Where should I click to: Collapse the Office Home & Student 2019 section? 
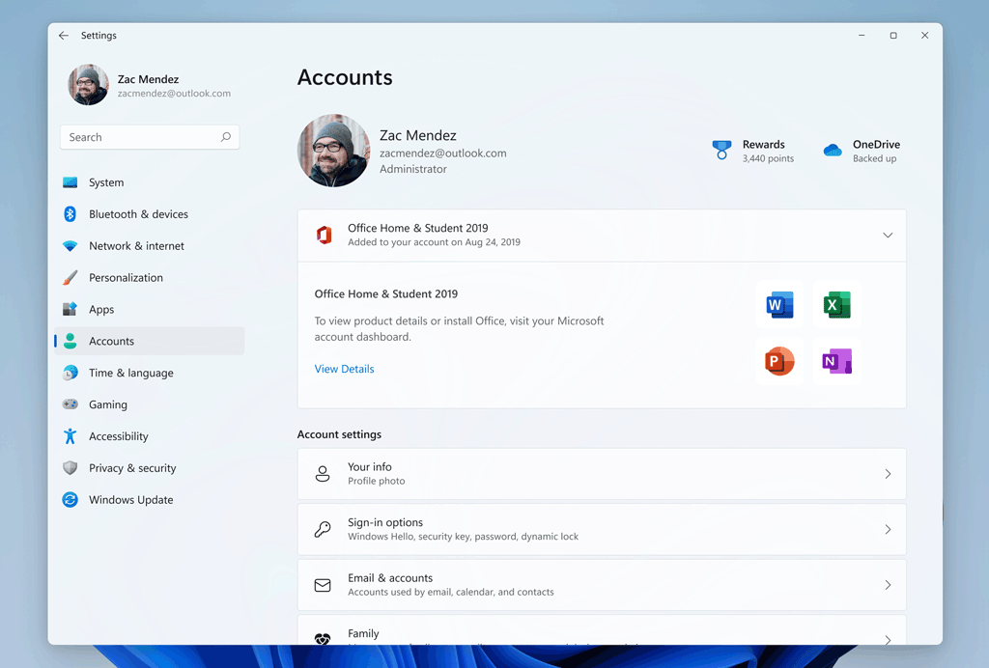point(887,234)
